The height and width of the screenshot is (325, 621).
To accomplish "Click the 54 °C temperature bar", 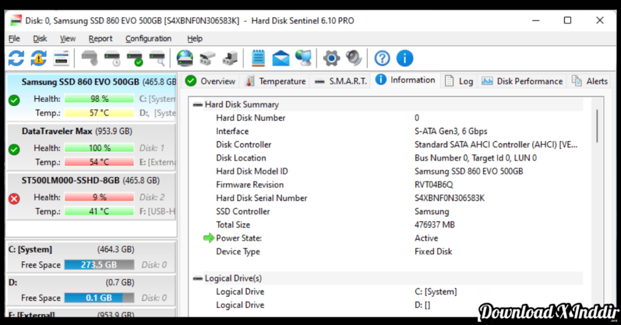I will click(99, 162).
